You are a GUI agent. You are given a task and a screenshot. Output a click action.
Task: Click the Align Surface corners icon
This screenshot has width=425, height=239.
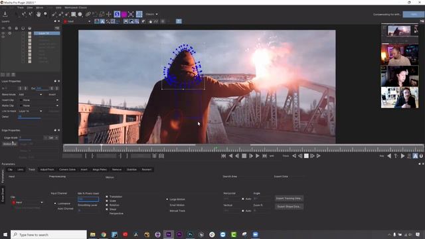pyautogui.click(x=131, y=14)
